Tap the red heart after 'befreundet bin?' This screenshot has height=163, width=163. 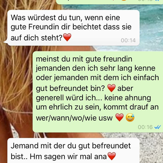111,88
